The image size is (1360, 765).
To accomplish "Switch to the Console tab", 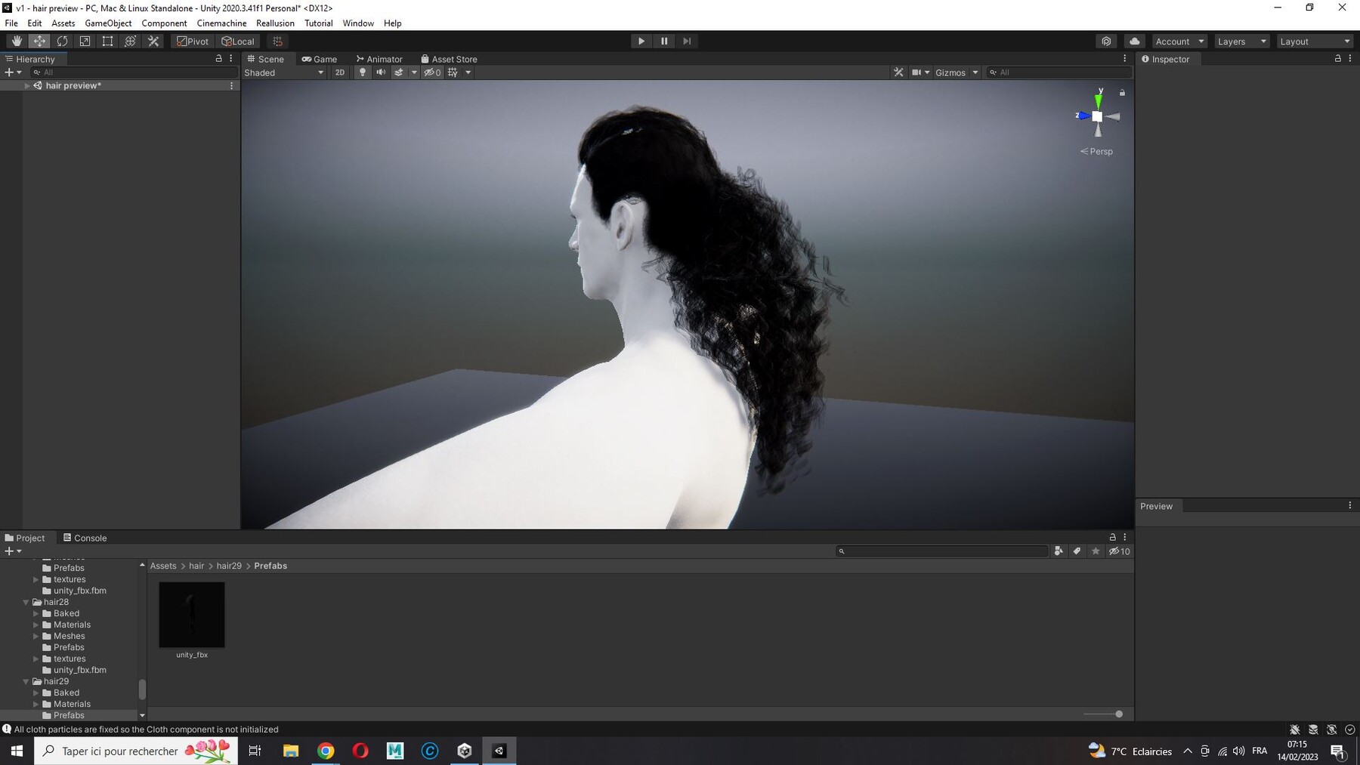I will point(85,538).
